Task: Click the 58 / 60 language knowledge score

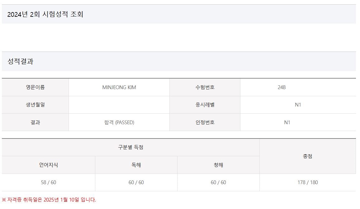Action: [x=48, y=182]
